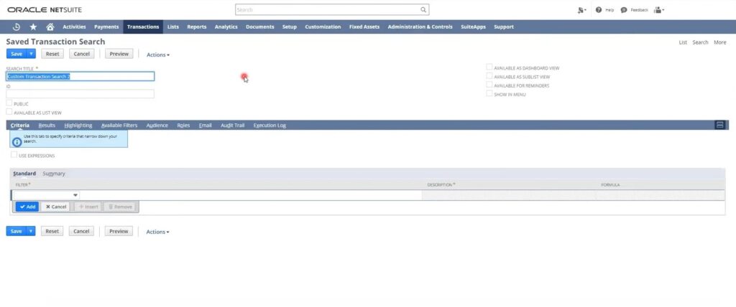Open the Help question mark icon
This screenshot has width=736, height=307.
click(x=599, y=10)
